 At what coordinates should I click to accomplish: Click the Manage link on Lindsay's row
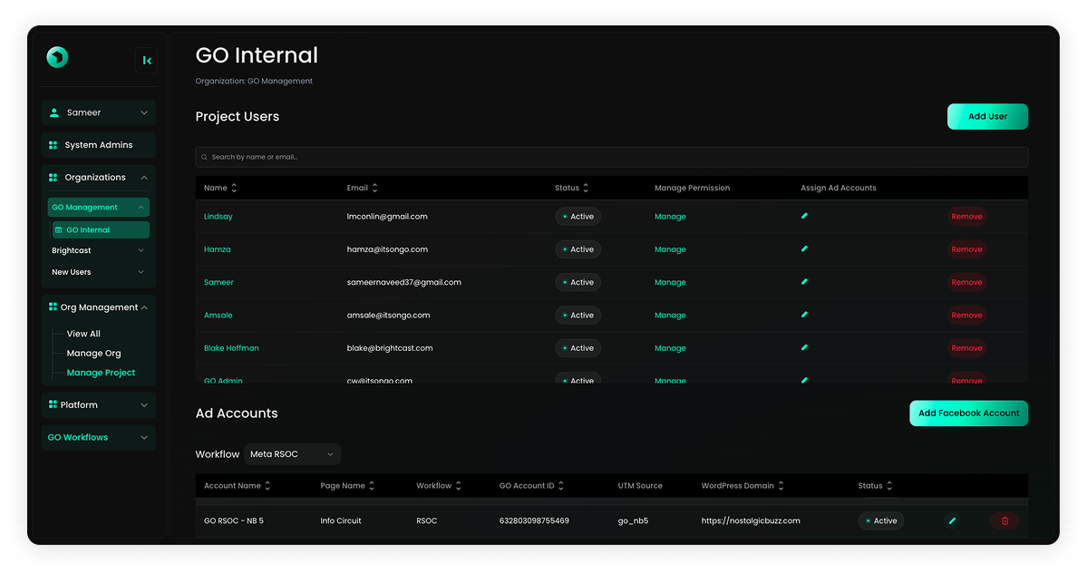pos(669,216)
